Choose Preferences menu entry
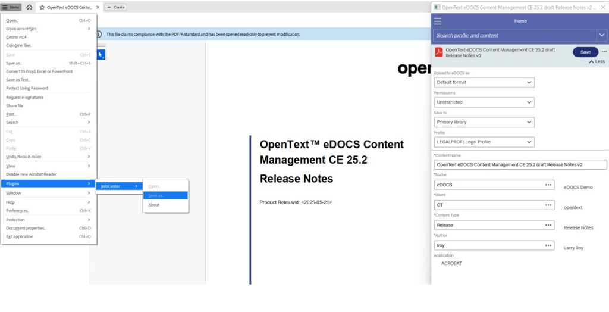Screen dimensions: 609x312 click(49, 211)
